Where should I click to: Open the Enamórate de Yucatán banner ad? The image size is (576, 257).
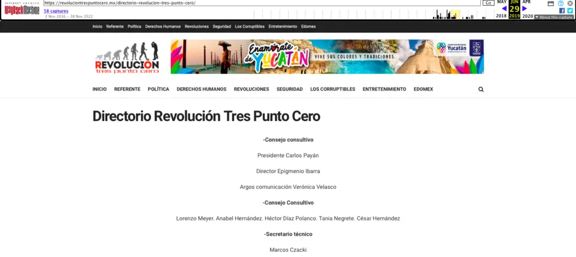pyautogui.click(x=327, y=57)
